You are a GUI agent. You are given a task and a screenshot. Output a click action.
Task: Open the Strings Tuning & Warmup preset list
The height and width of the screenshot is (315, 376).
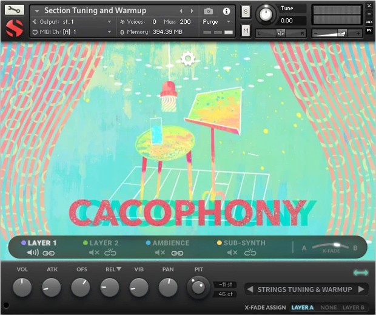tap(304, 290)
